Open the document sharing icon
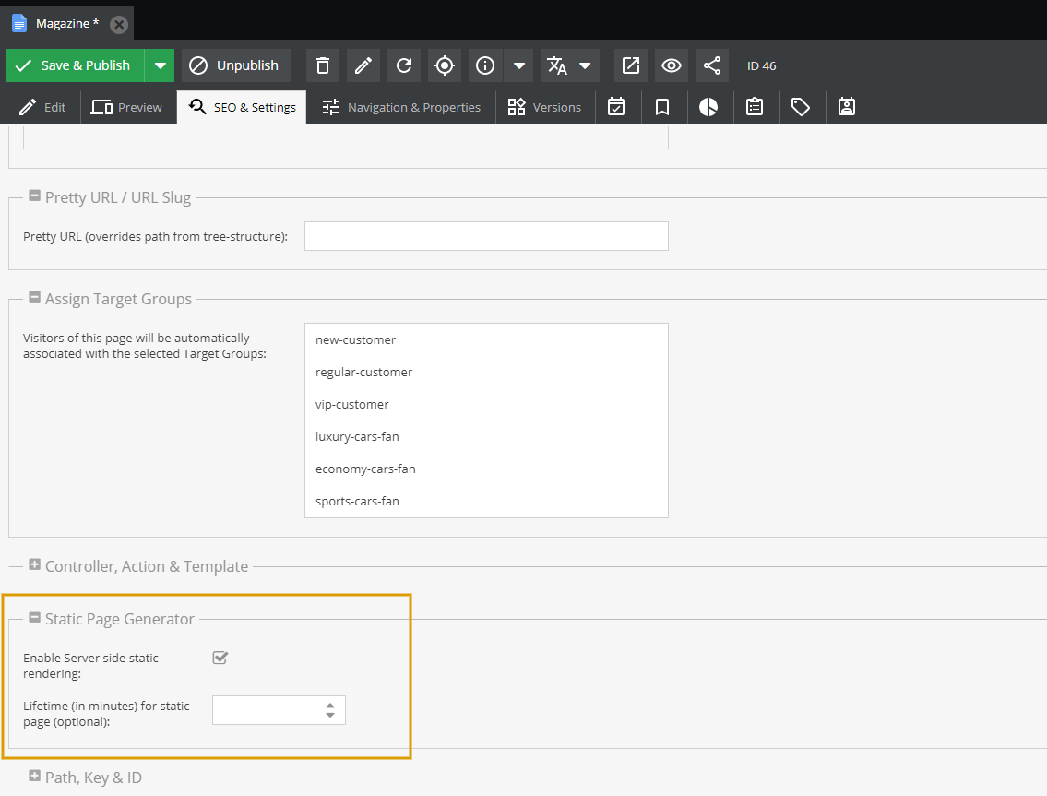The image size is (1047, 796). (711, 65)
